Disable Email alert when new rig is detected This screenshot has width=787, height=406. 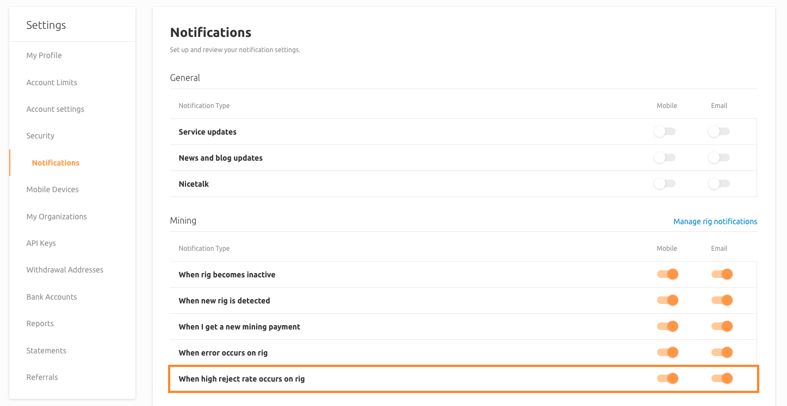pyautogui.click(x=722, y=301)
